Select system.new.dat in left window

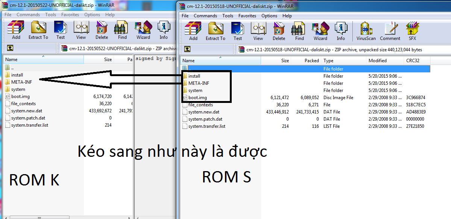coord(24,111)
